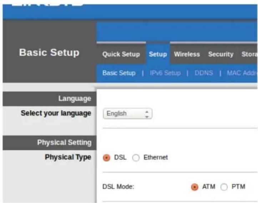Choose PTM as the DSL mode

click(224, 187)
